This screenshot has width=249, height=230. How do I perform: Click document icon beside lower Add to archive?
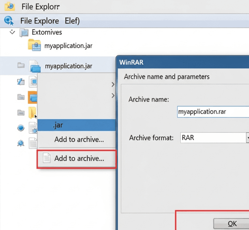pyautogui.click(x=47, y=158)
